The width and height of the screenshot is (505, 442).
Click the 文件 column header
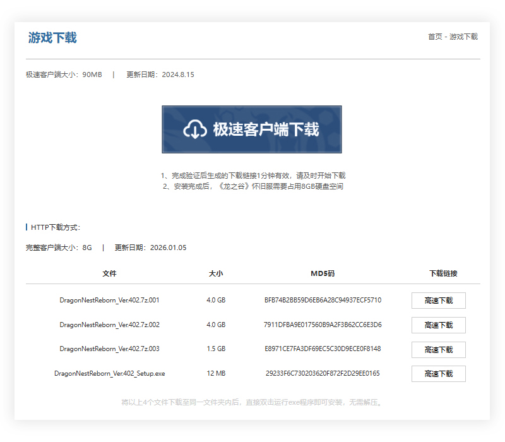[x=109, y=273]
